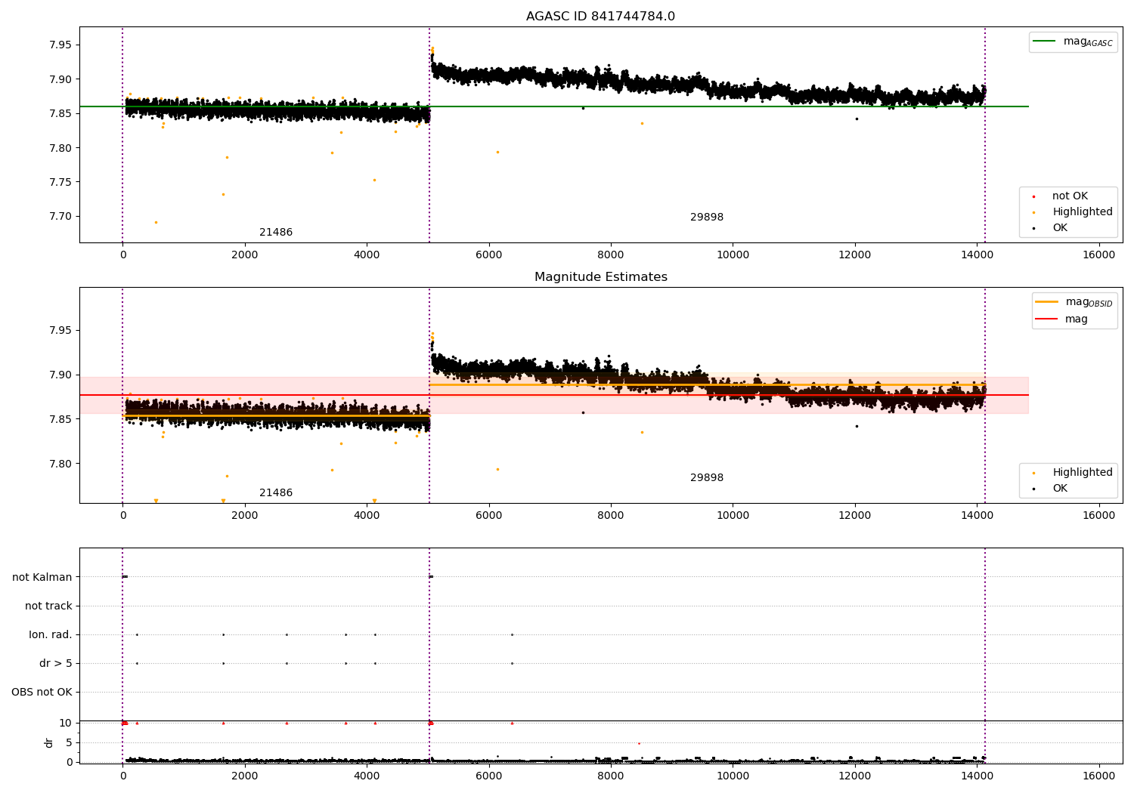1134x793 pixels.
Task: Click observation label 21486 in the top plot
Action: (276, 233)
